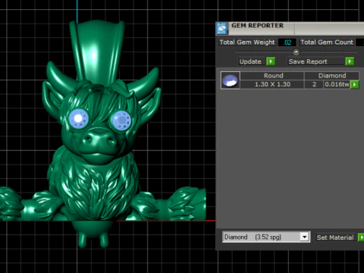Image resolution: width=364 pixels, height=273 pixels.
Task: Click the gem quantity cell showing 2
Action: click(314, 84)
